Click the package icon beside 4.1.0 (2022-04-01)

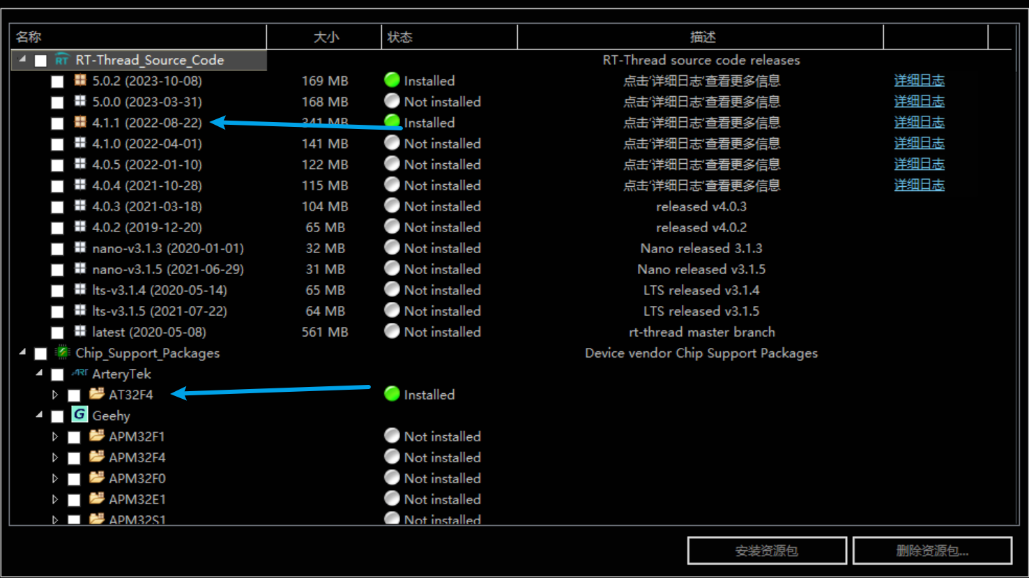coord(80,143)
